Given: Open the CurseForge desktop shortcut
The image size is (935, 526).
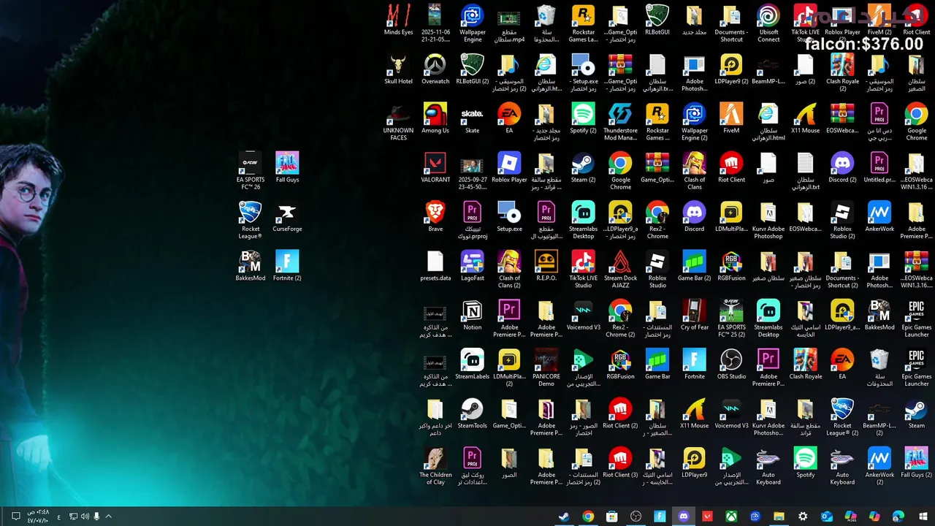Looking at the screenshot, I should coord(287,216).
